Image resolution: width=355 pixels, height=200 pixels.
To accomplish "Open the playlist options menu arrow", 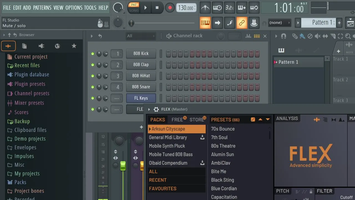I will pyautogui.click(x=276, y=36).
